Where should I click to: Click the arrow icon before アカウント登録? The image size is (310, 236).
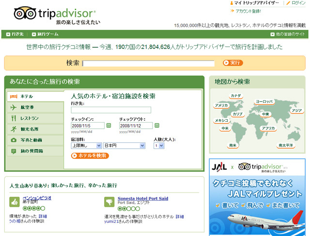click(x=232, y=11)
